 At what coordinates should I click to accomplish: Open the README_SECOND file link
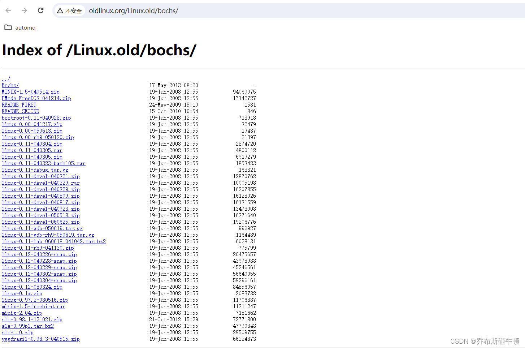click(x=20, y=111)
